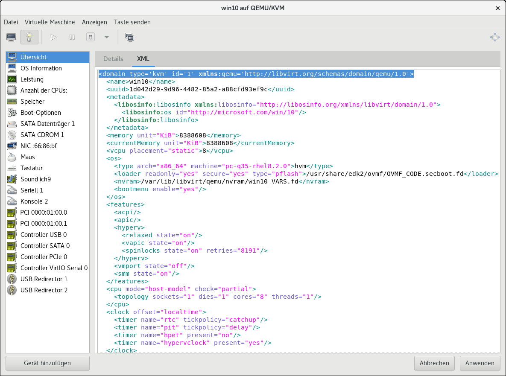Click the type arch x86_64 machine line

coord(223,166)
